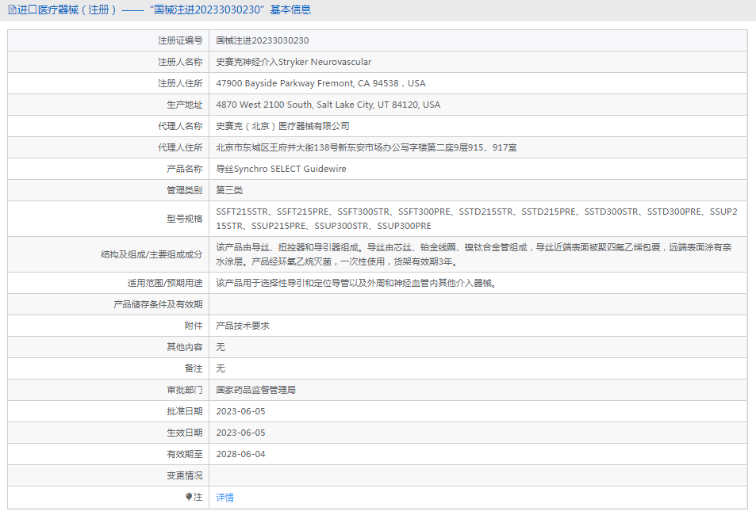Viewport: 756px width, 515px height.
Task: Click the 结构及组成/主要组成成分 label
Action: [x=152, y=254]
